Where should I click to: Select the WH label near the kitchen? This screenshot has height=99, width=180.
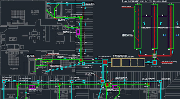pos(71,22)
